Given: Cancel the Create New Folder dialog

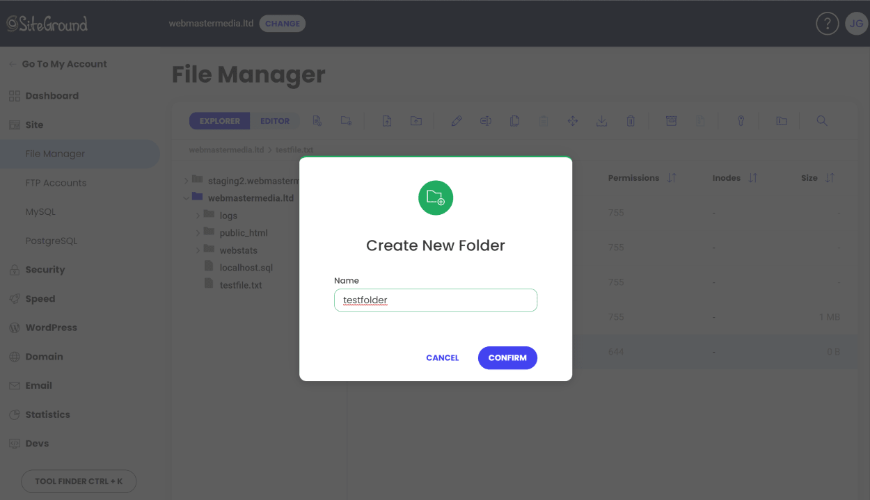Looking at the screenshot, I should point(443,357).
